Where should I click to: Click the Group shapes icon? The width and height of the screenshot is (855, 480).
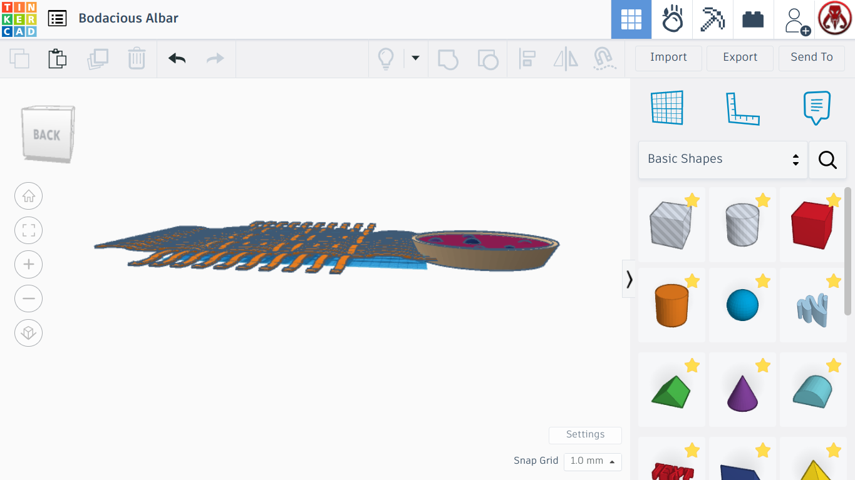point(448,59)
